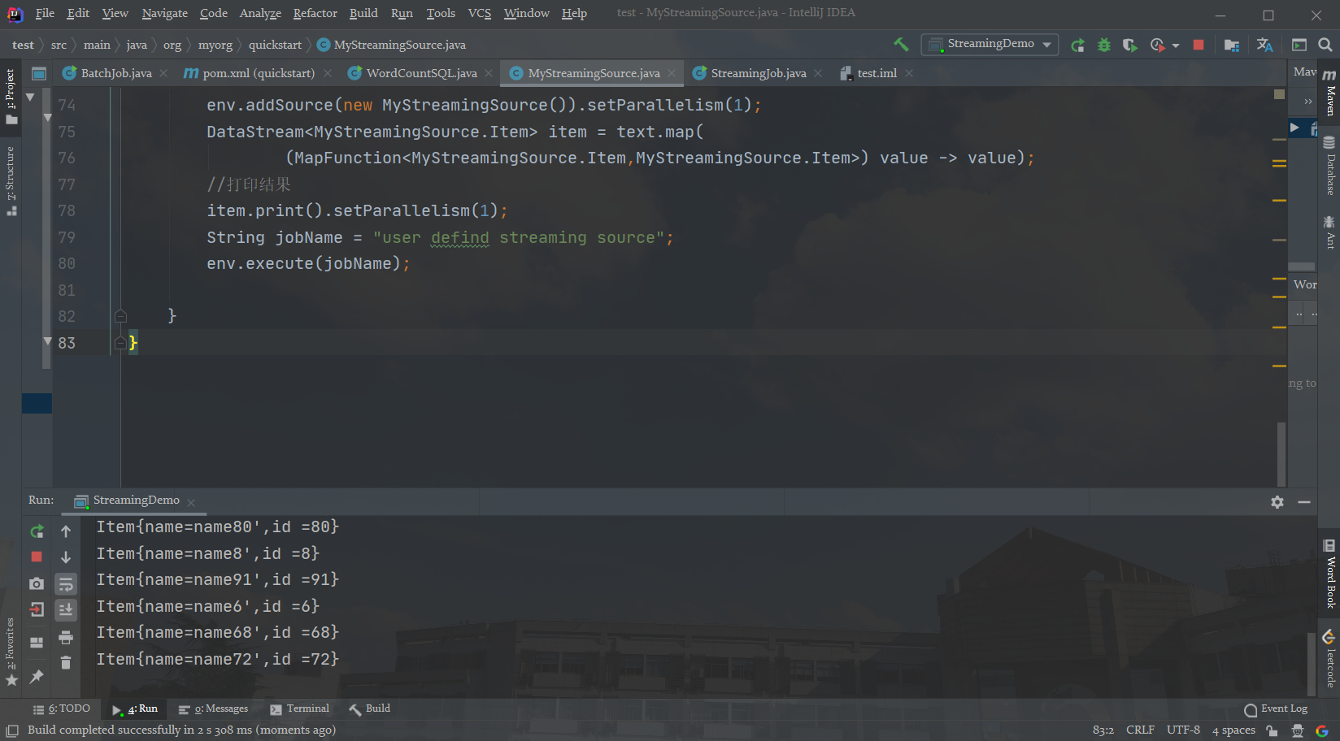Toggle soft-wrap in the console
This screenshot has height=741, width=1340.
[x=66, y=583]
